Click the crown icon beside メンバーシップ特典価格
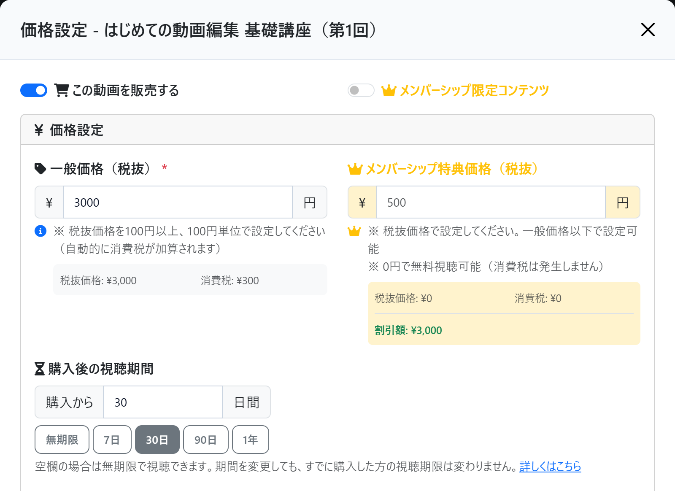The width and height of the screenshot is (675, 491). pyautogui.click(x=355, y=169)
